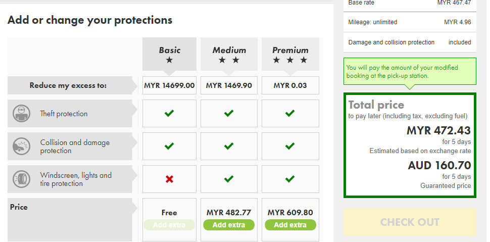Click the Total price MYR 472.43 box
This screenshot has width=490, height=242.
[410, 146]
